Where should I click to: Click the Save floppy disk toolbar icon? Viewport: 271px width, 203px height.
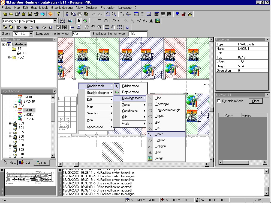30,14
